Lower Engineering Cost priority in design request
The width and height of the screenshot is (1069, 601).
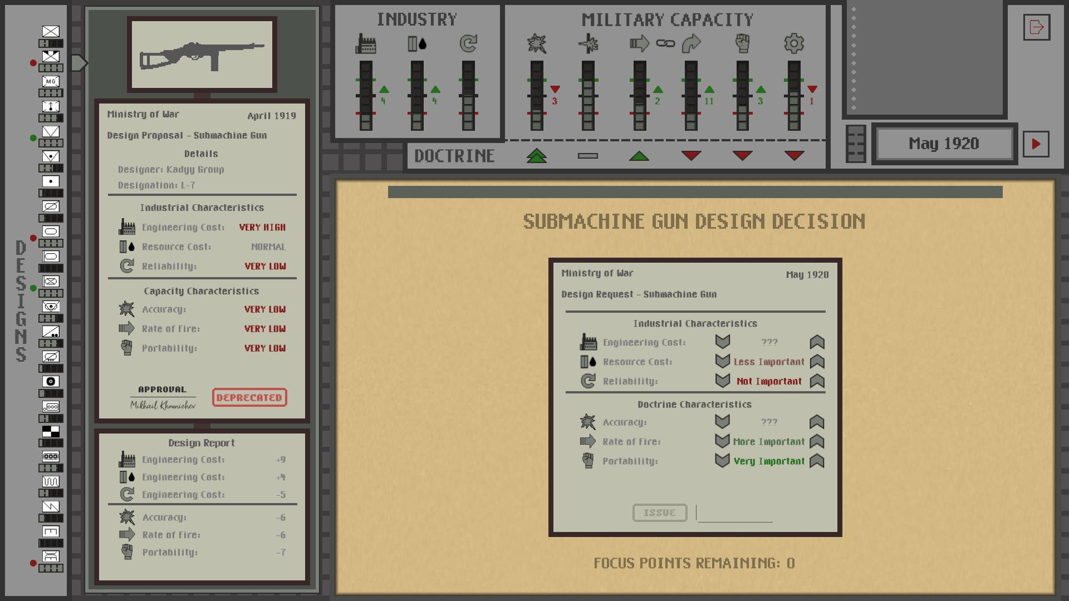pyautogui.click(x=722, y=342)
